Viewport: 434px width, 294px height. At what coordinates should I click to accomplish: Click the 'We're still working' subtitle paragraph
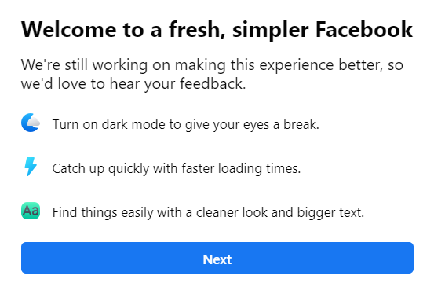(x=212, y=74)
